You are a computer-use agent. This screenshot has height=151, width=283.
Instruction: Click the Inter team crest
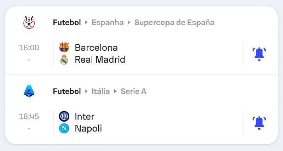64,116
